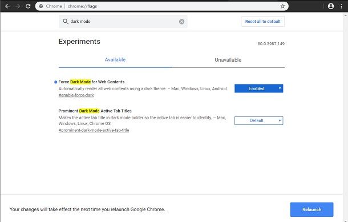Screen dimensions: 348x222
Task: Click the blue dot beside Force Dark Mode
Action: [x=56, y=82]
